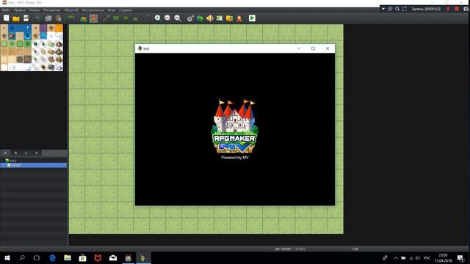Switch to tileset tab A
This screenshot has width=470, height=264.
5,153
